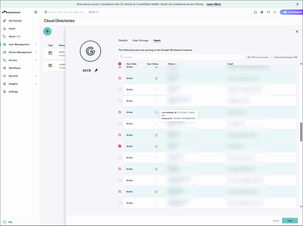Enable the show bound users checkbox
The image size is (303, 226).
tap(273, 57)
